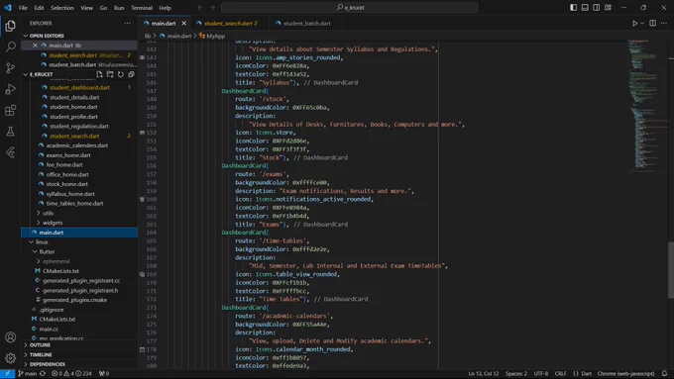674x379 pixels.
Task: Open the Testing flask view
Action: (10, 132)
